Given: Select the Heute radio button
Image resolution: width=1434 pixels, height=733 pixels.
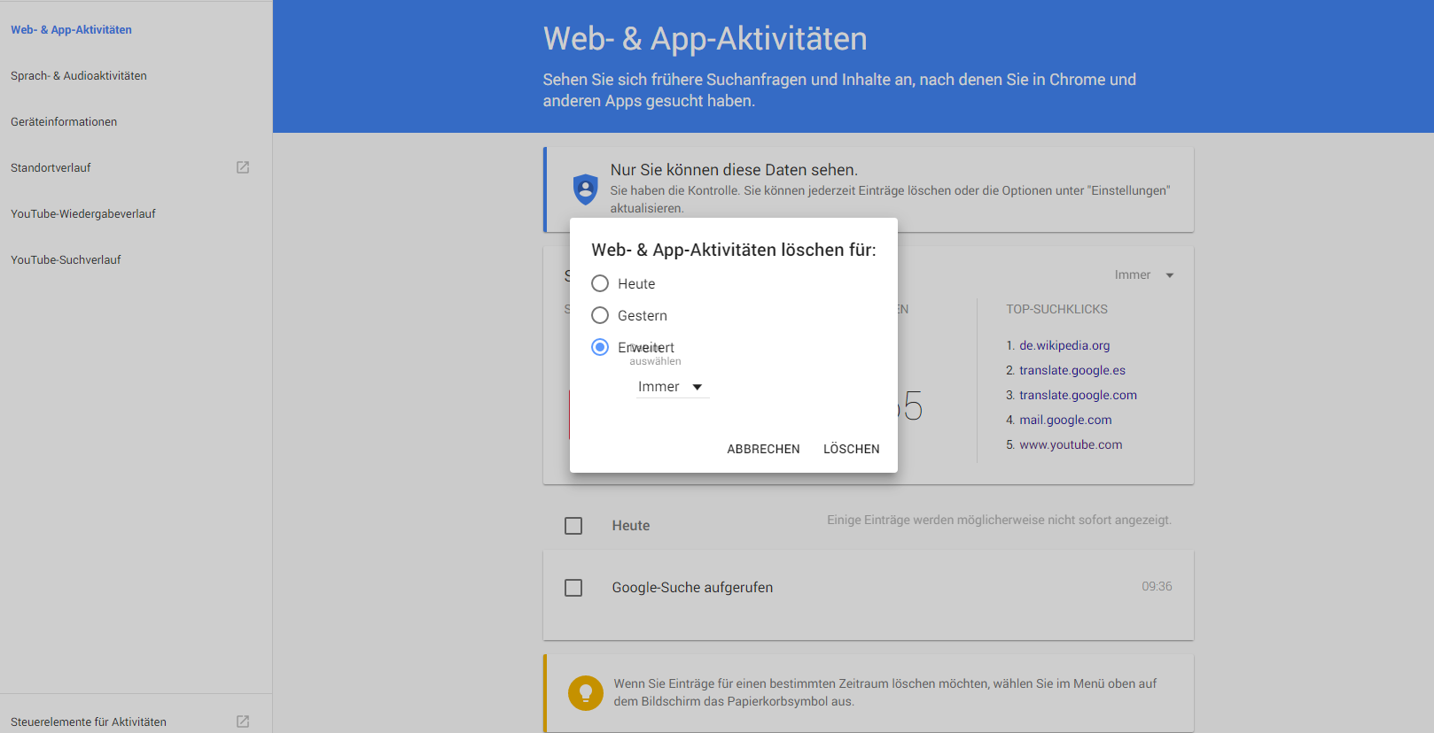Looking at the screenshot, I should tap(600, 283).
